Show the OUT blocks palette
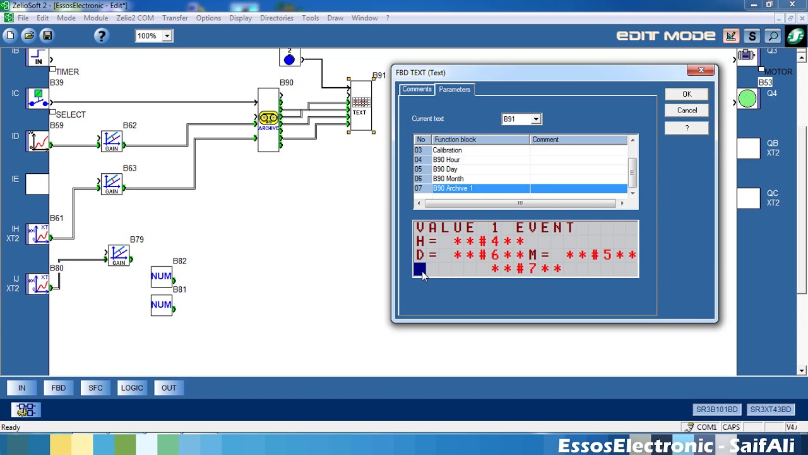This screenshot has width=808, height=455. (x=169, y=388)
